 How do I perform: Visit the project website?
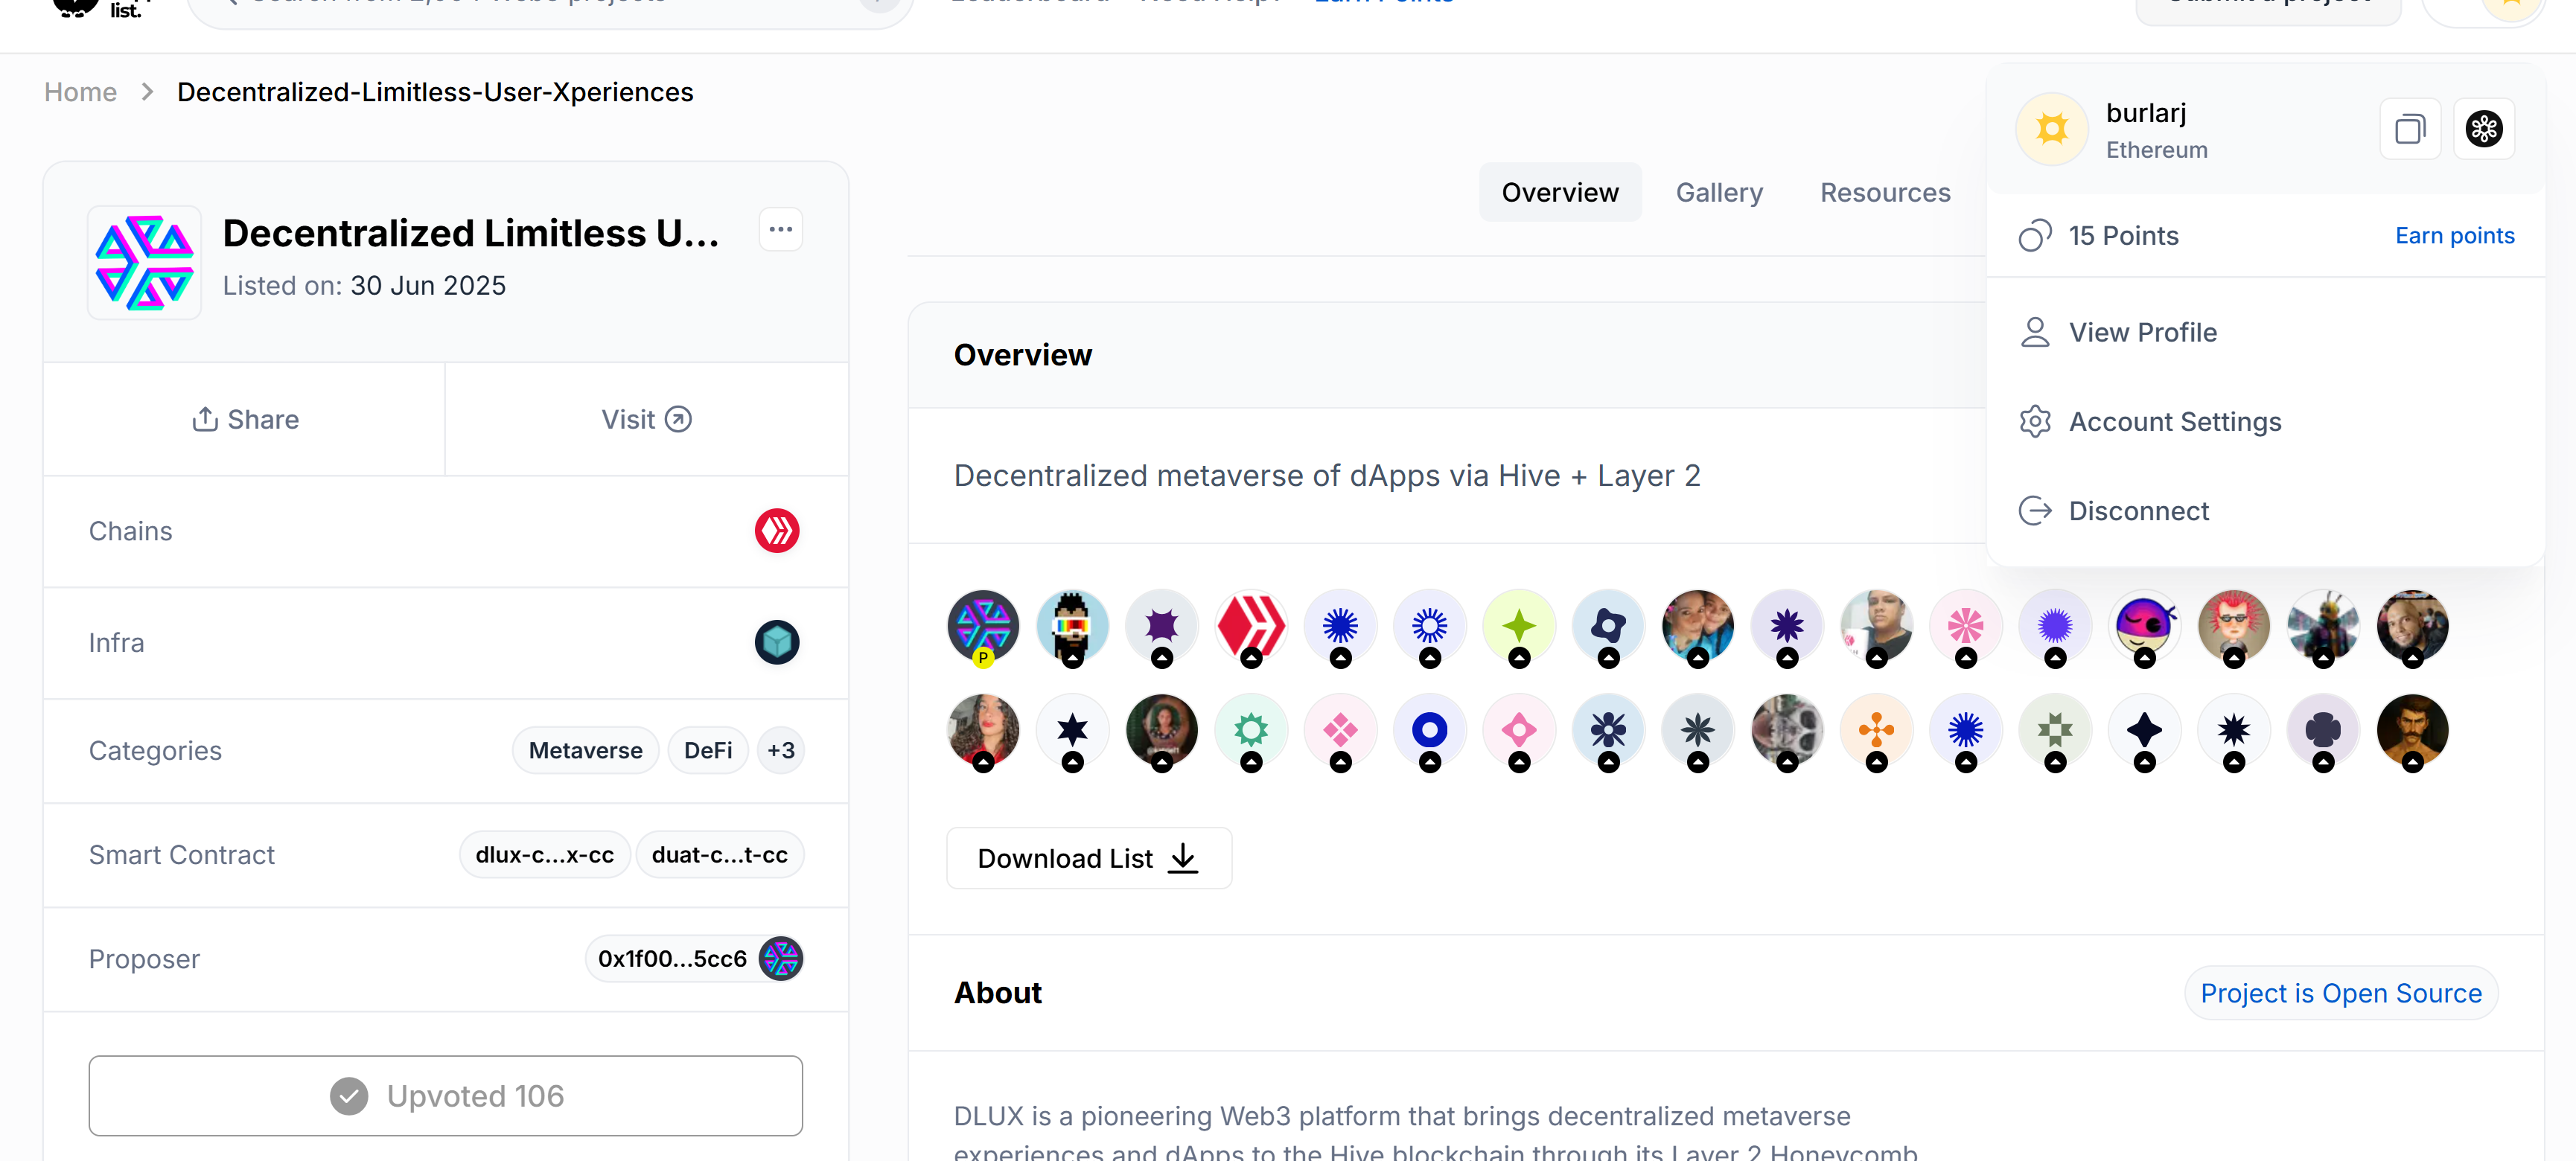(646, 419)
